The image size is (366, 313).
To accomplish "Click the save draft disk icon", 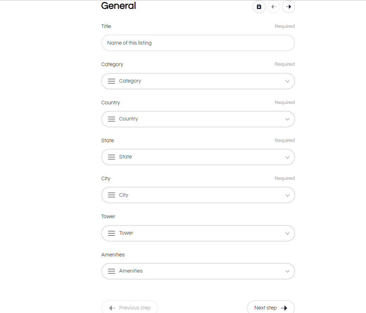I will click(259, 7).
